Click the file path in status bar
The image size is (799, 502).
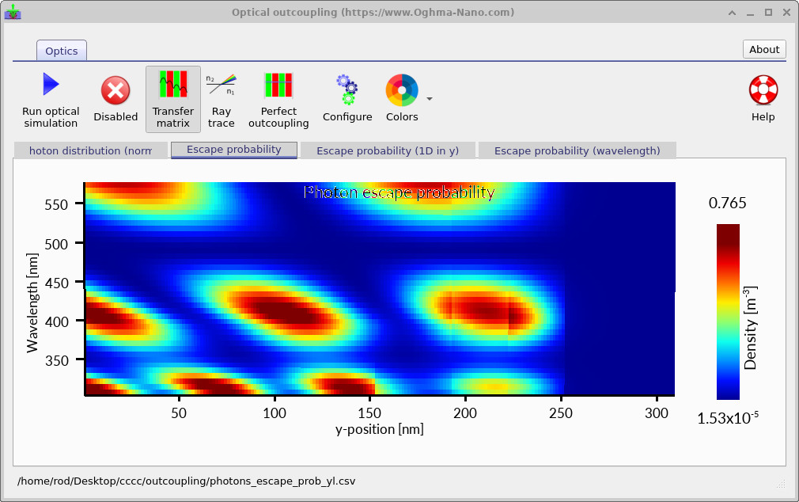point(187,481)
